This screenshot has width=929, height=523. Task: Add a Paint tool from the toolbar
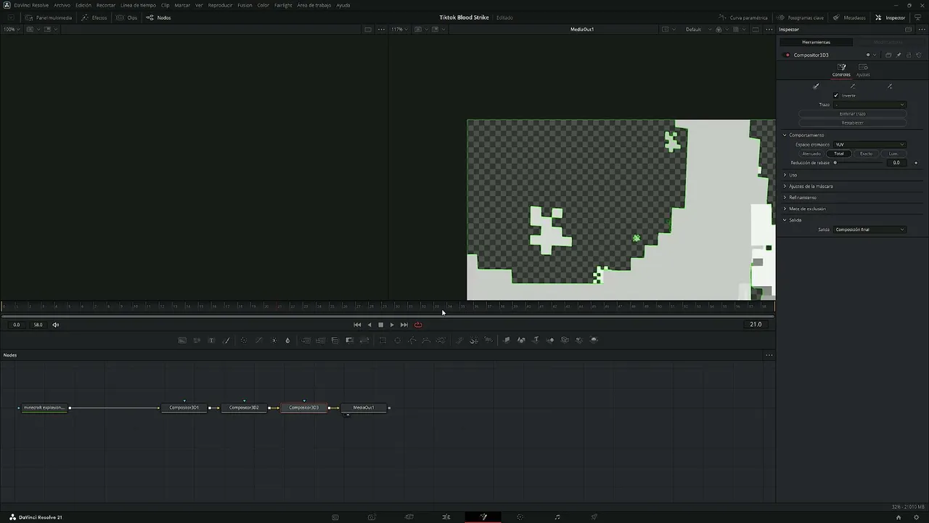click(x=226, y=340)
